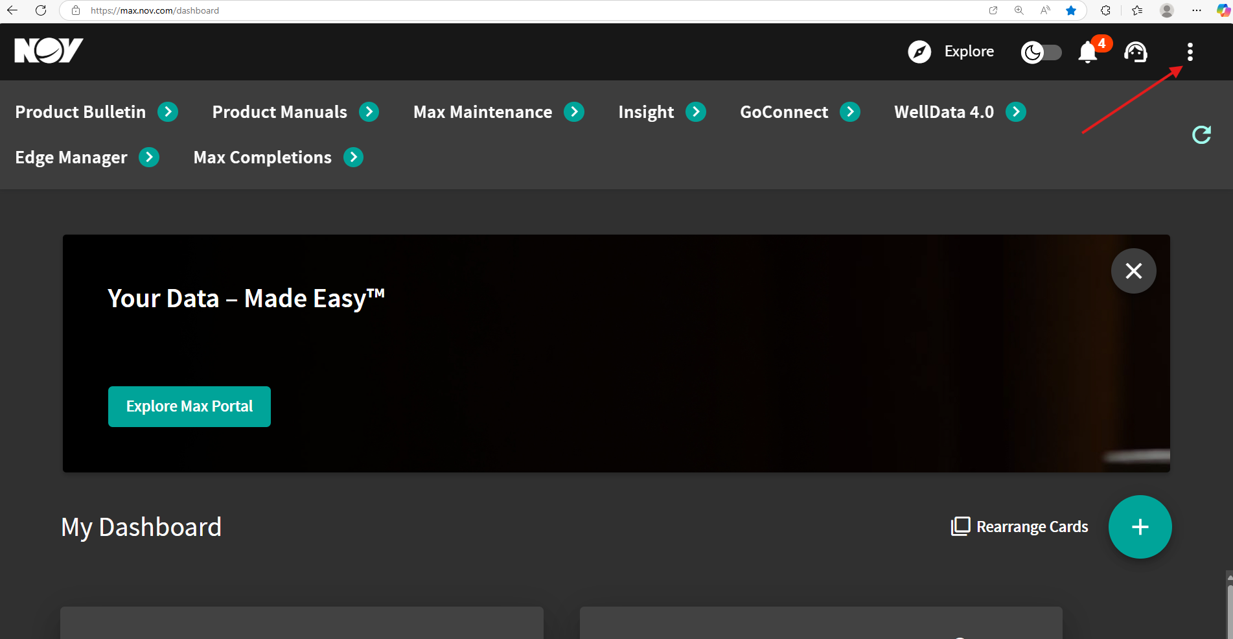This screenshot has width=1233, height=639.
Task: Open Copilot in browser sidebar
Action: tap(1223, 10)
